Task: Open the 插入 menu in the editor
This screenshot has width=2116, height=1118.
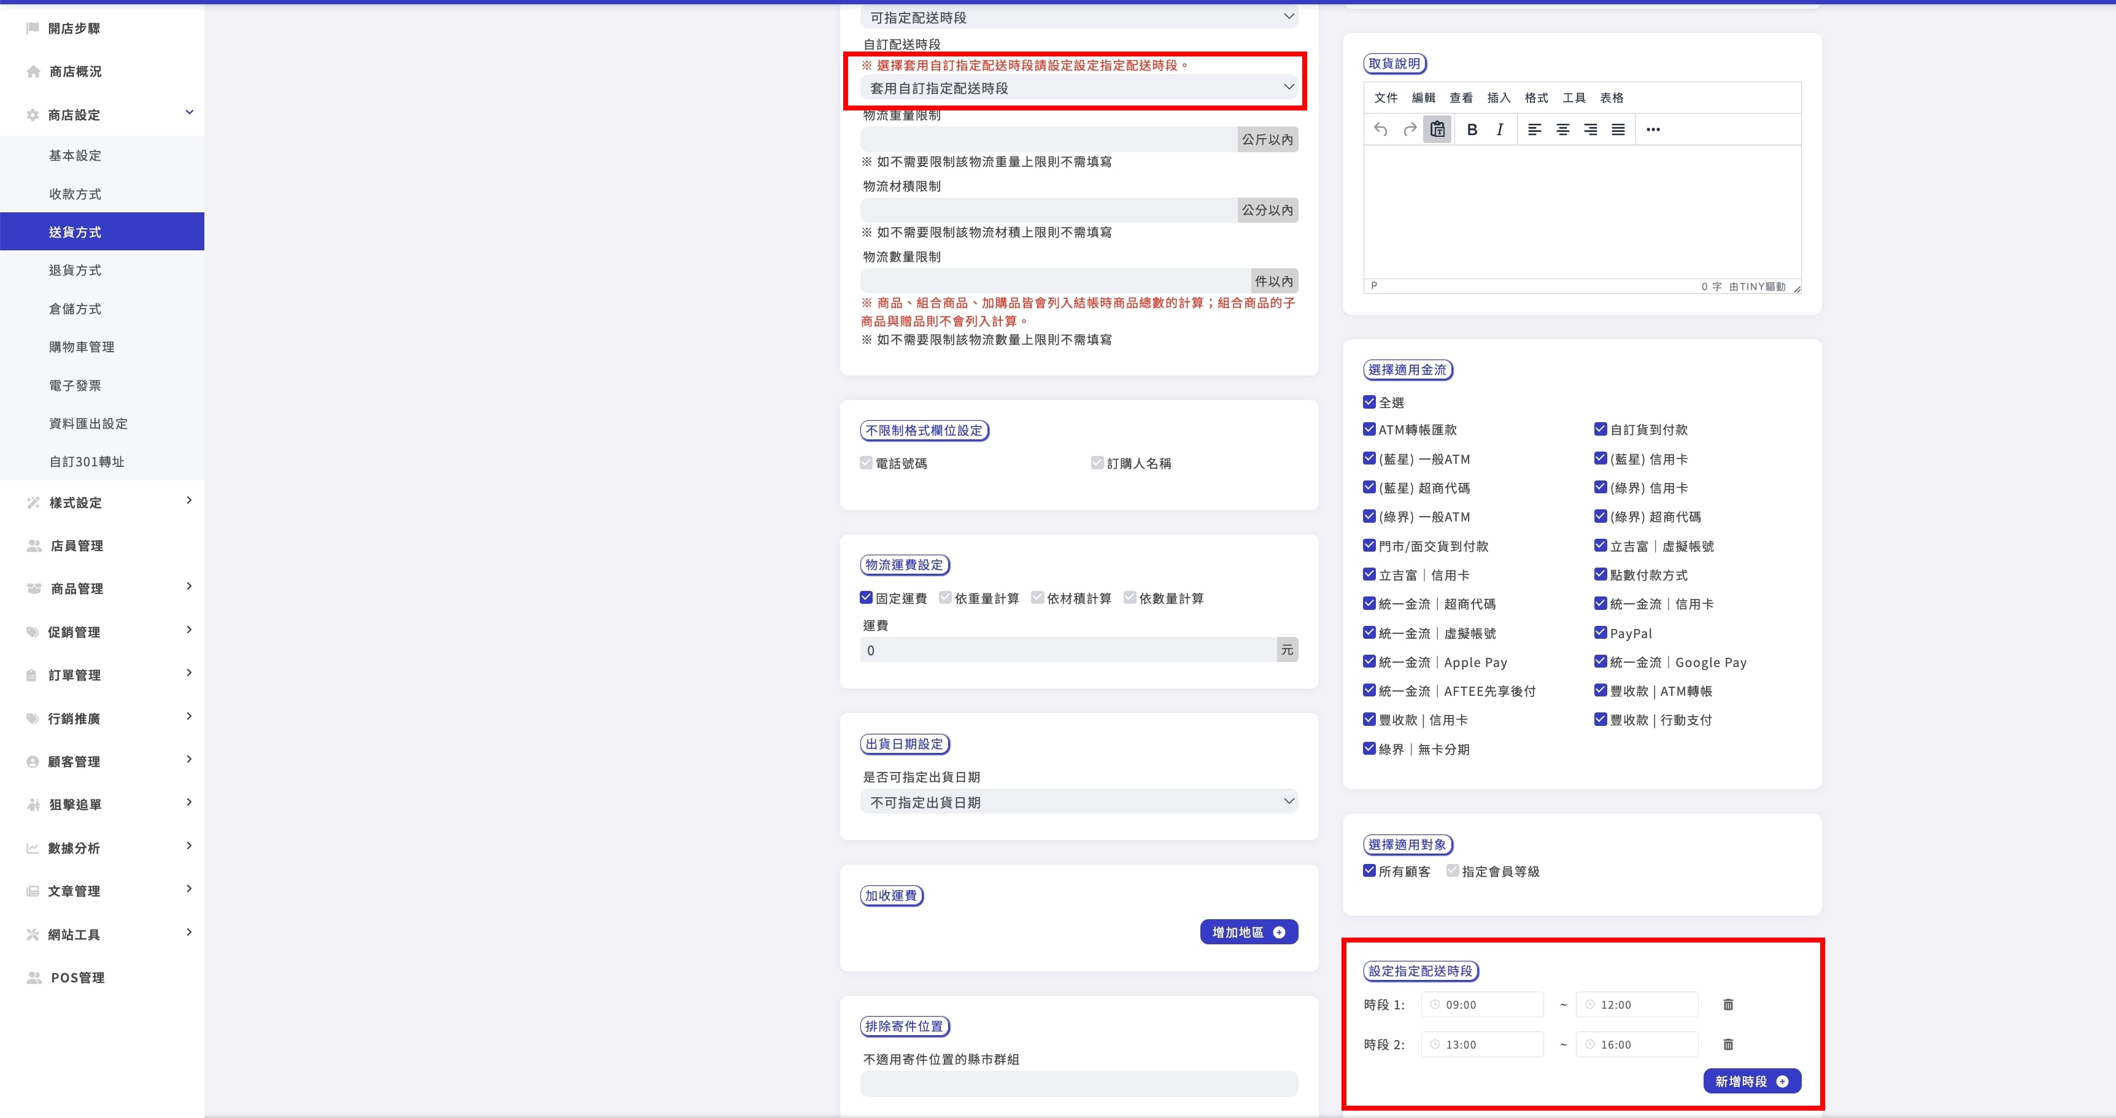Action: [1498, 98]
